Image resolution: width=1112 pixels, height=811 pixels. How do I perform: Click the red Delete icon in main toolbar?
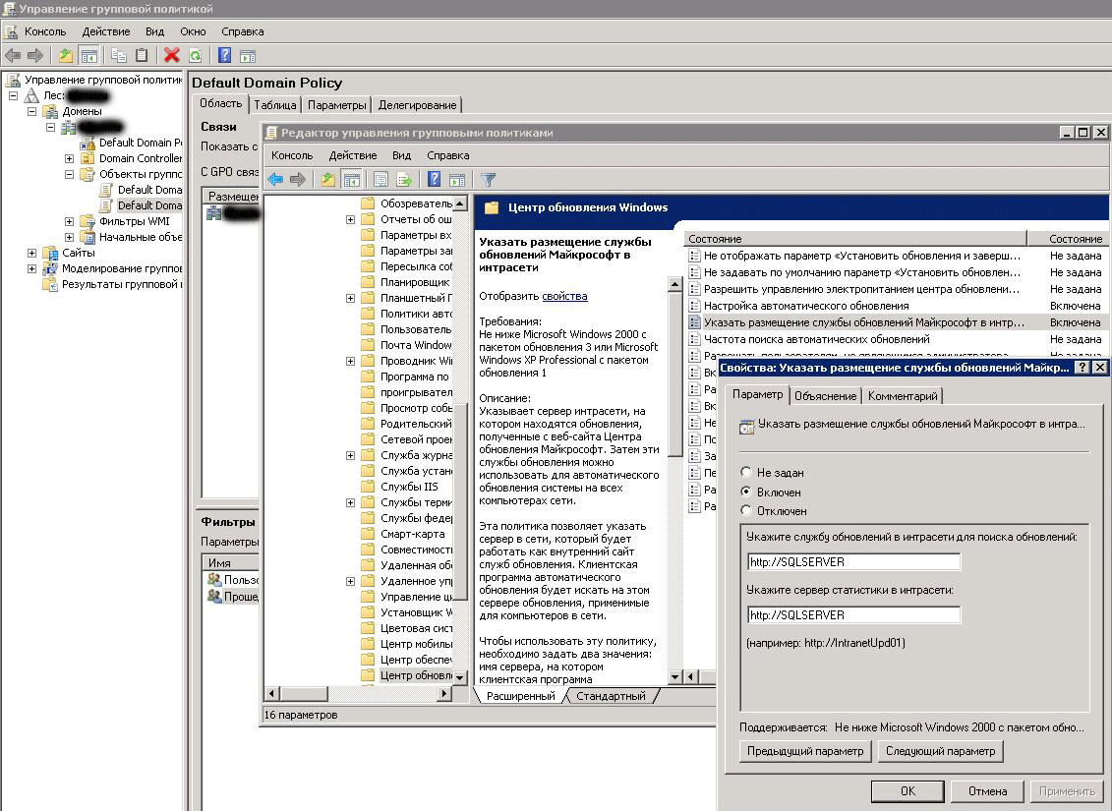(172, 56)
